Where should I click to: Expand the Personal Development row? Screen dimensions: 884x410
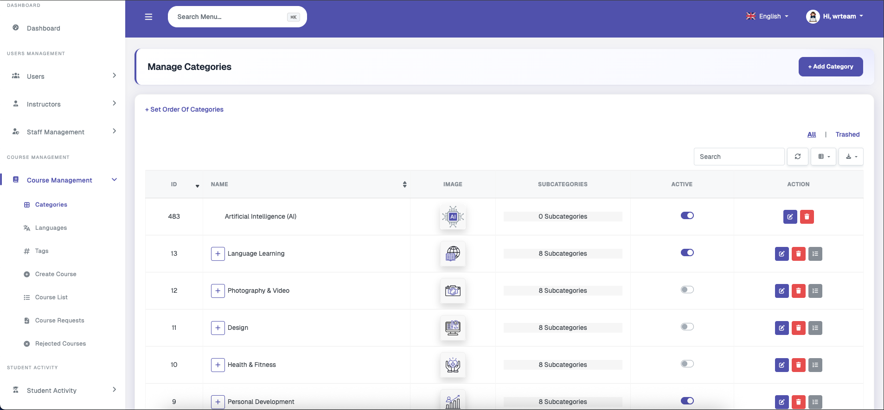point(218,402)
